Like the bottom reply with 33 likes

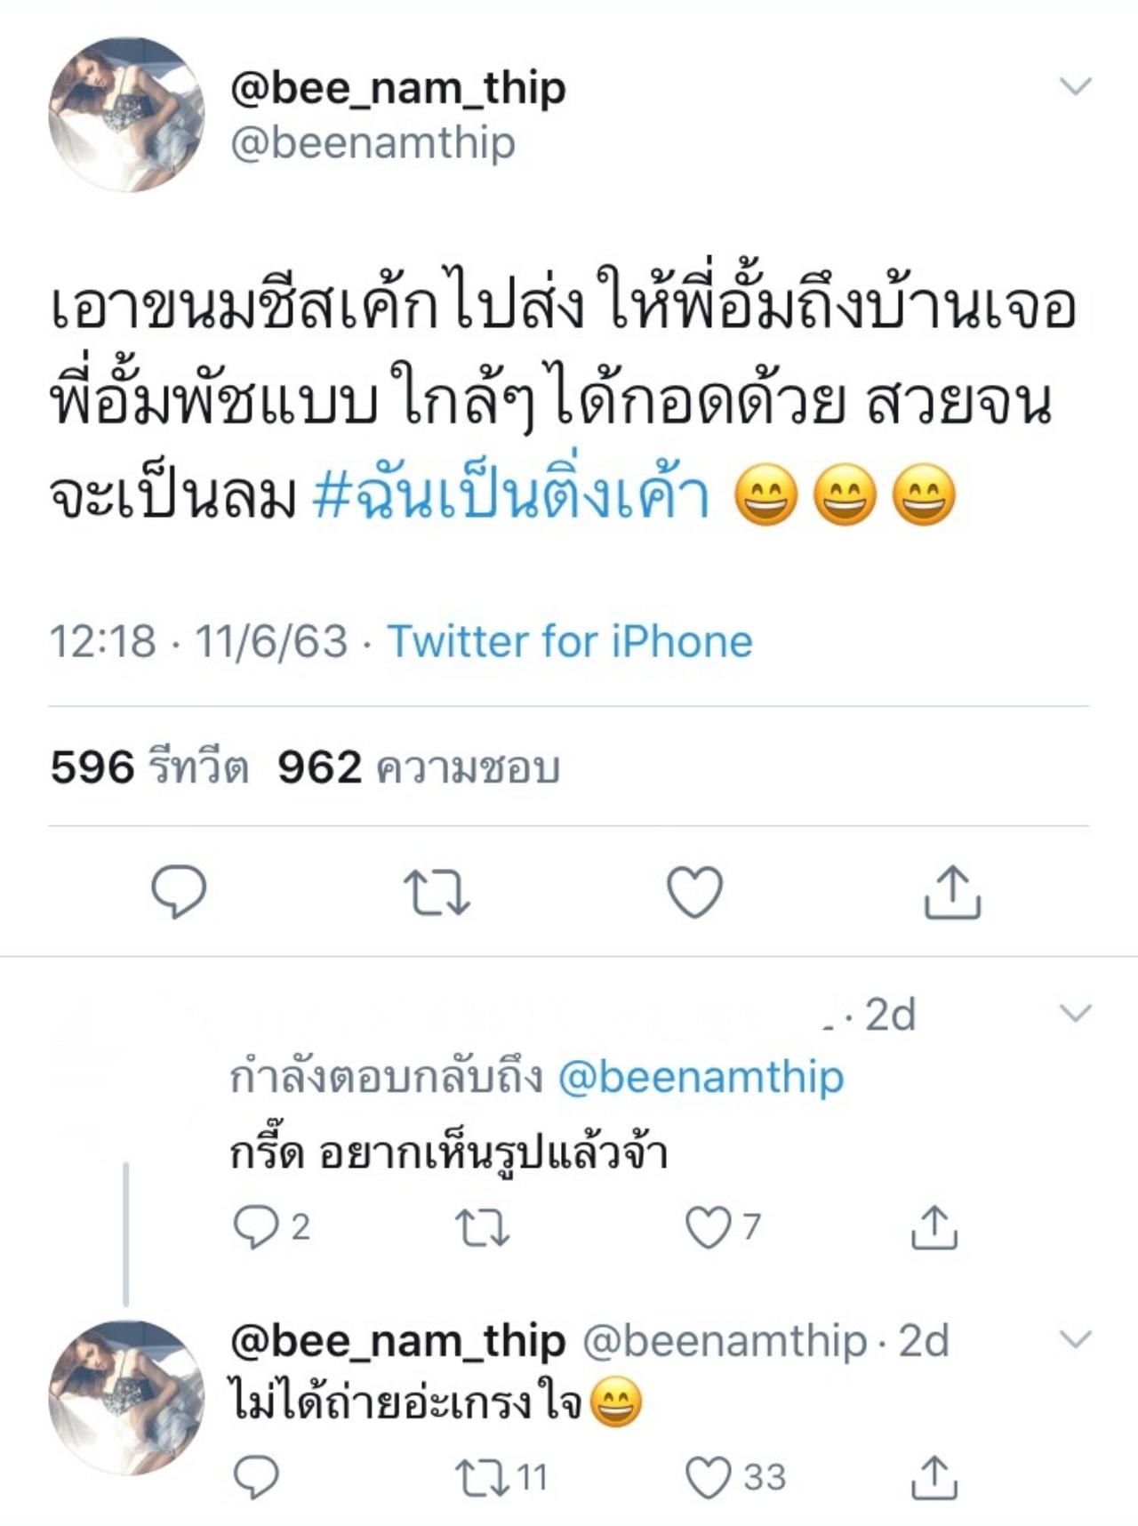[708, 1477]
